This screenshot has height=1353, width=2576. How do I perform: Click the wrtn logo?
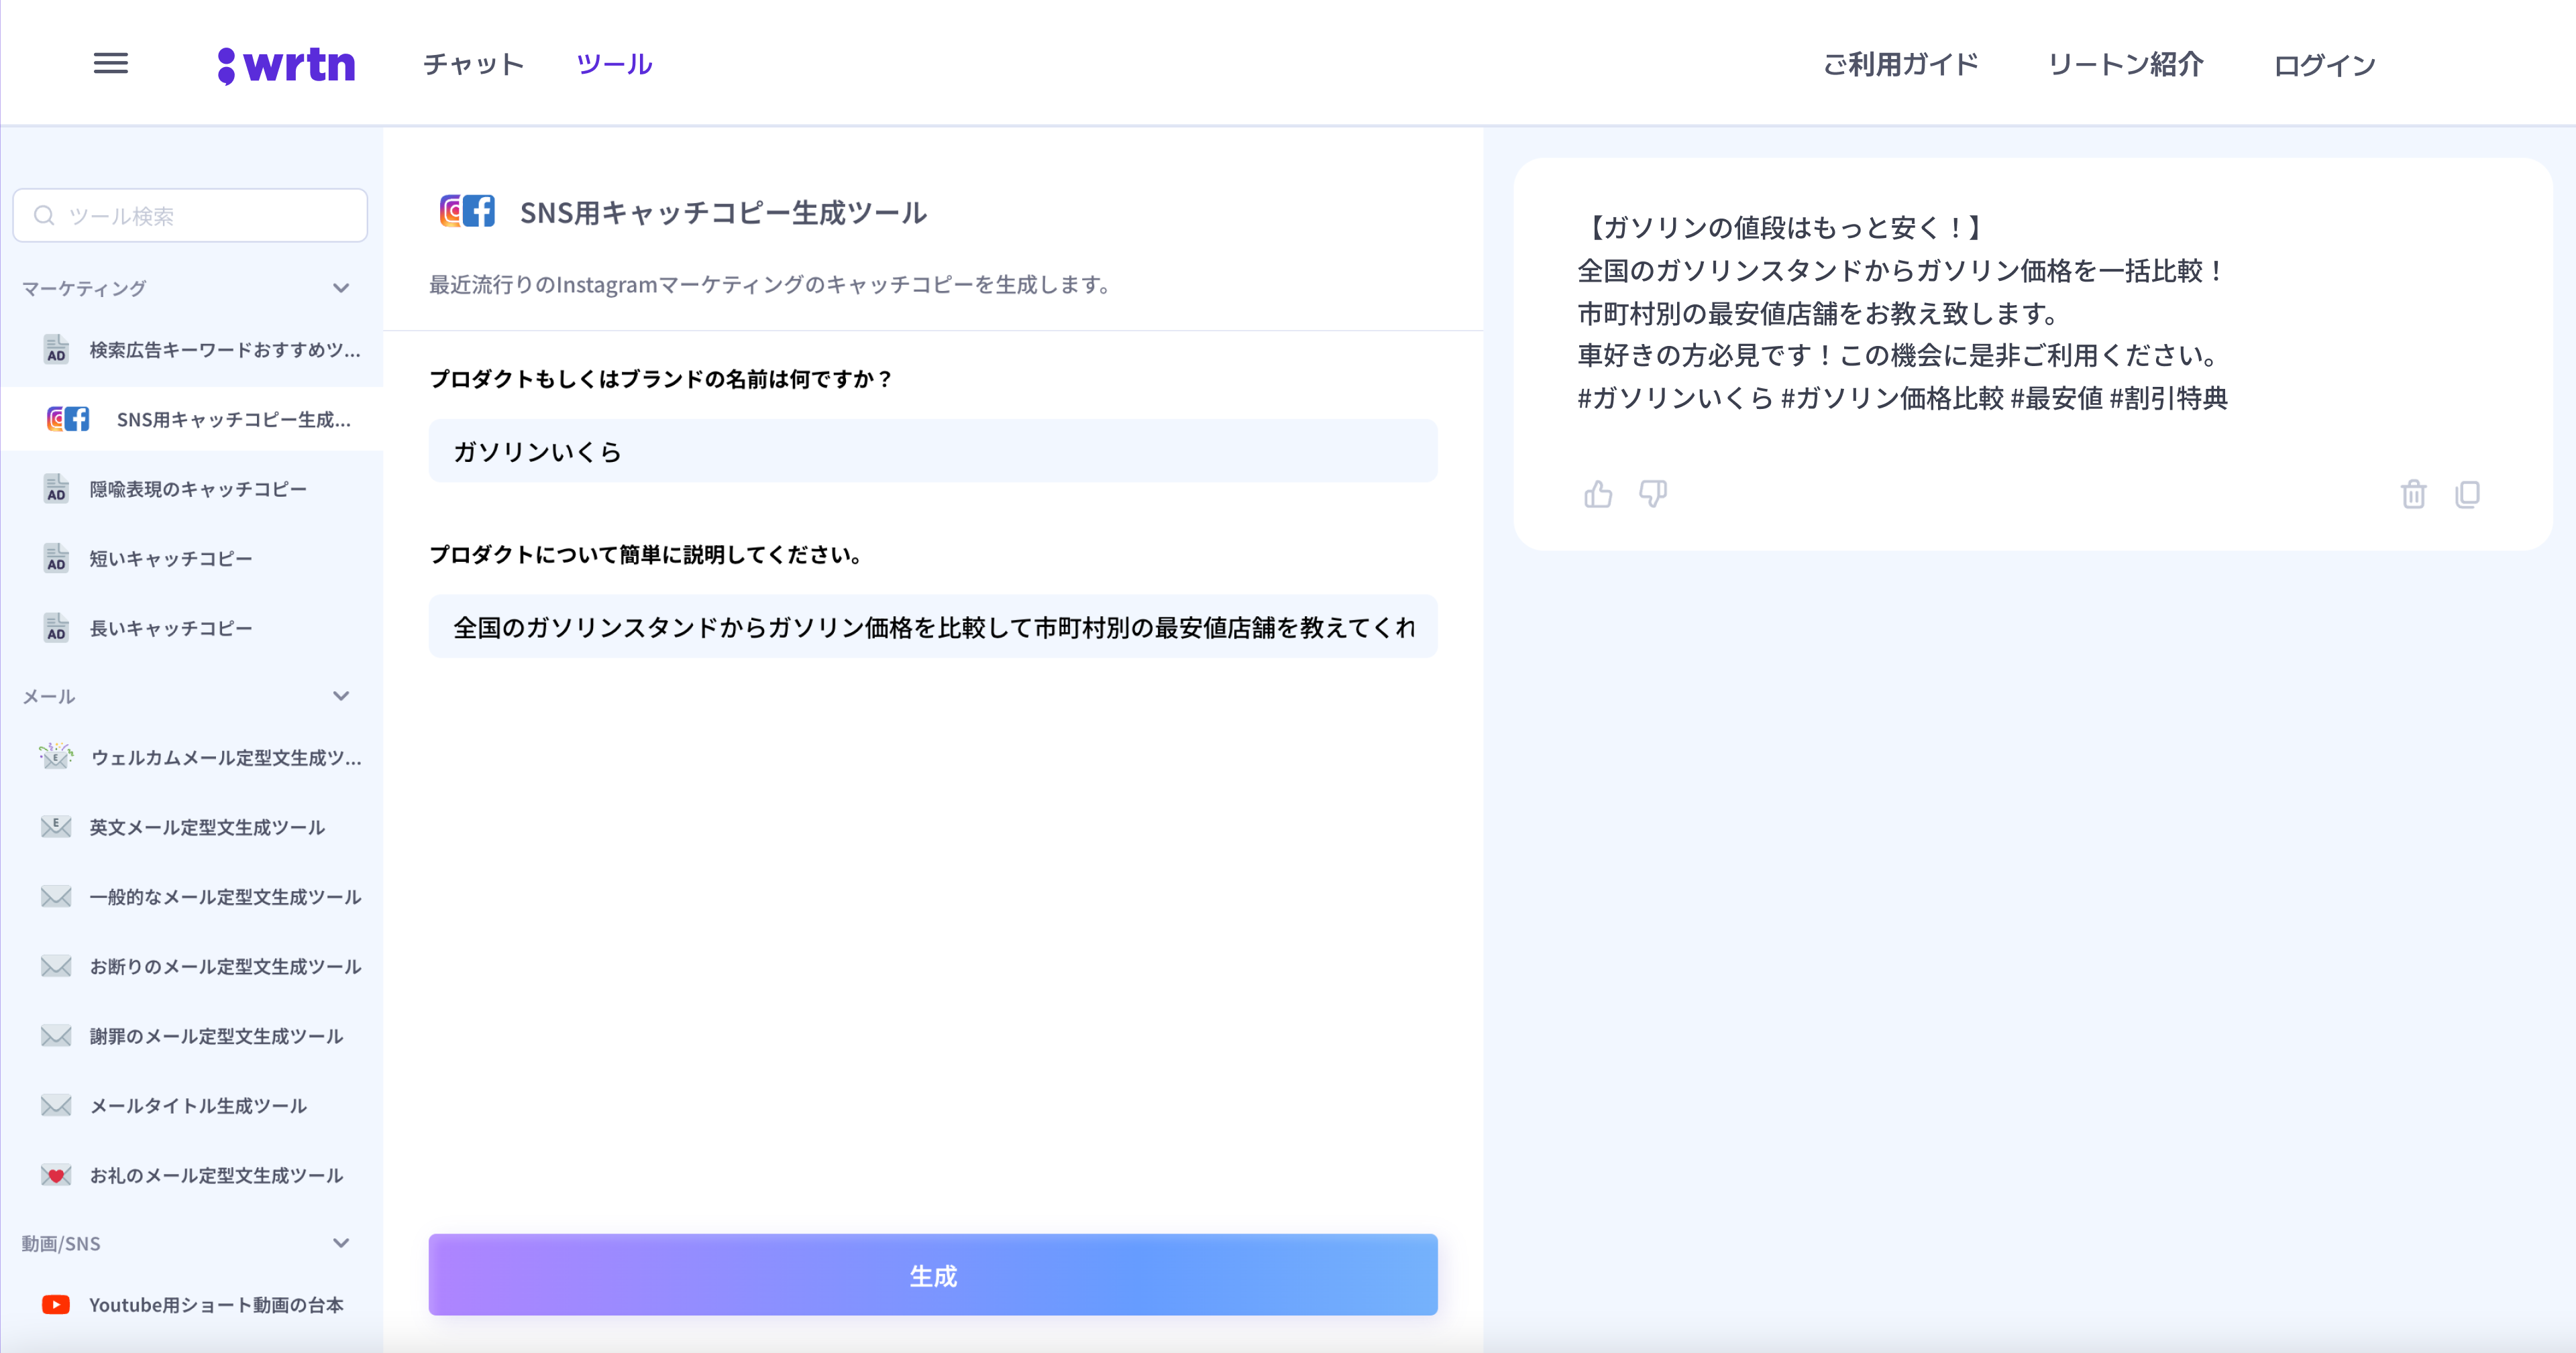[287, 65]
